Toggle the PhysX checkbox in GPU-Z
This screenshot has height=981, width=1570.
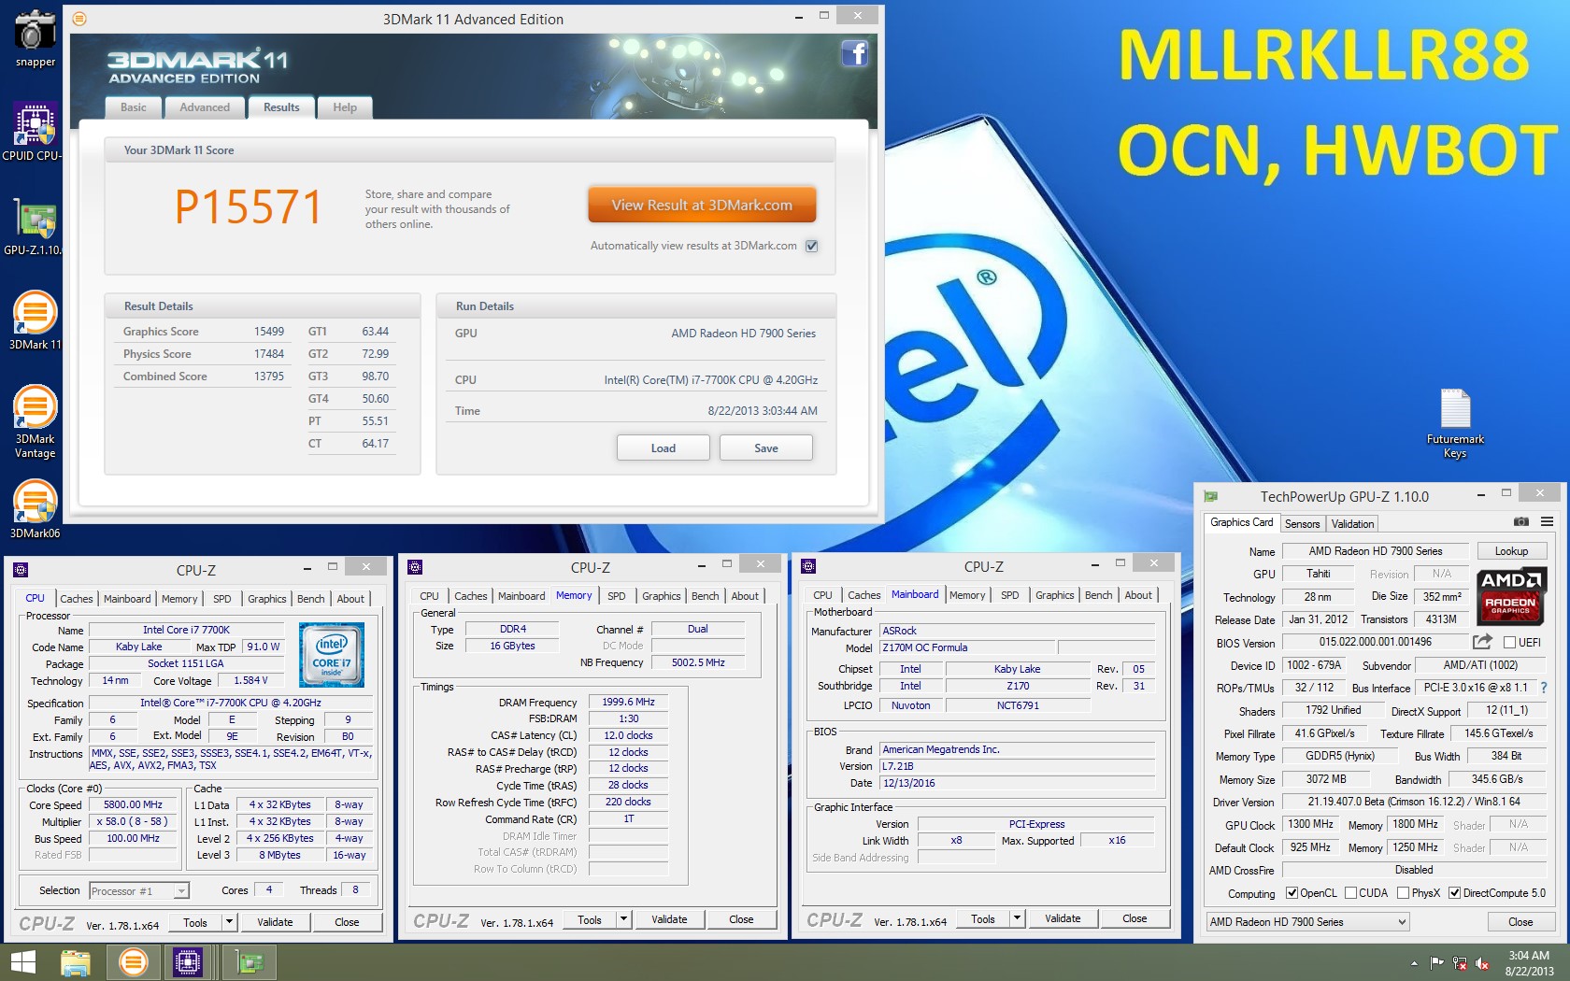click(1403, 893)
